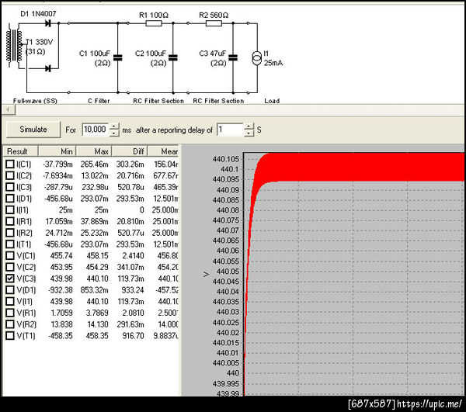Enable the I(R2) result checkbox
The image size is (466, 412).
(x=10, y=233)
